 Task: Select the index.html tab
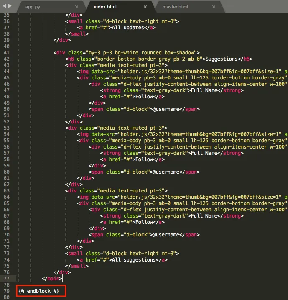[105, 7]
